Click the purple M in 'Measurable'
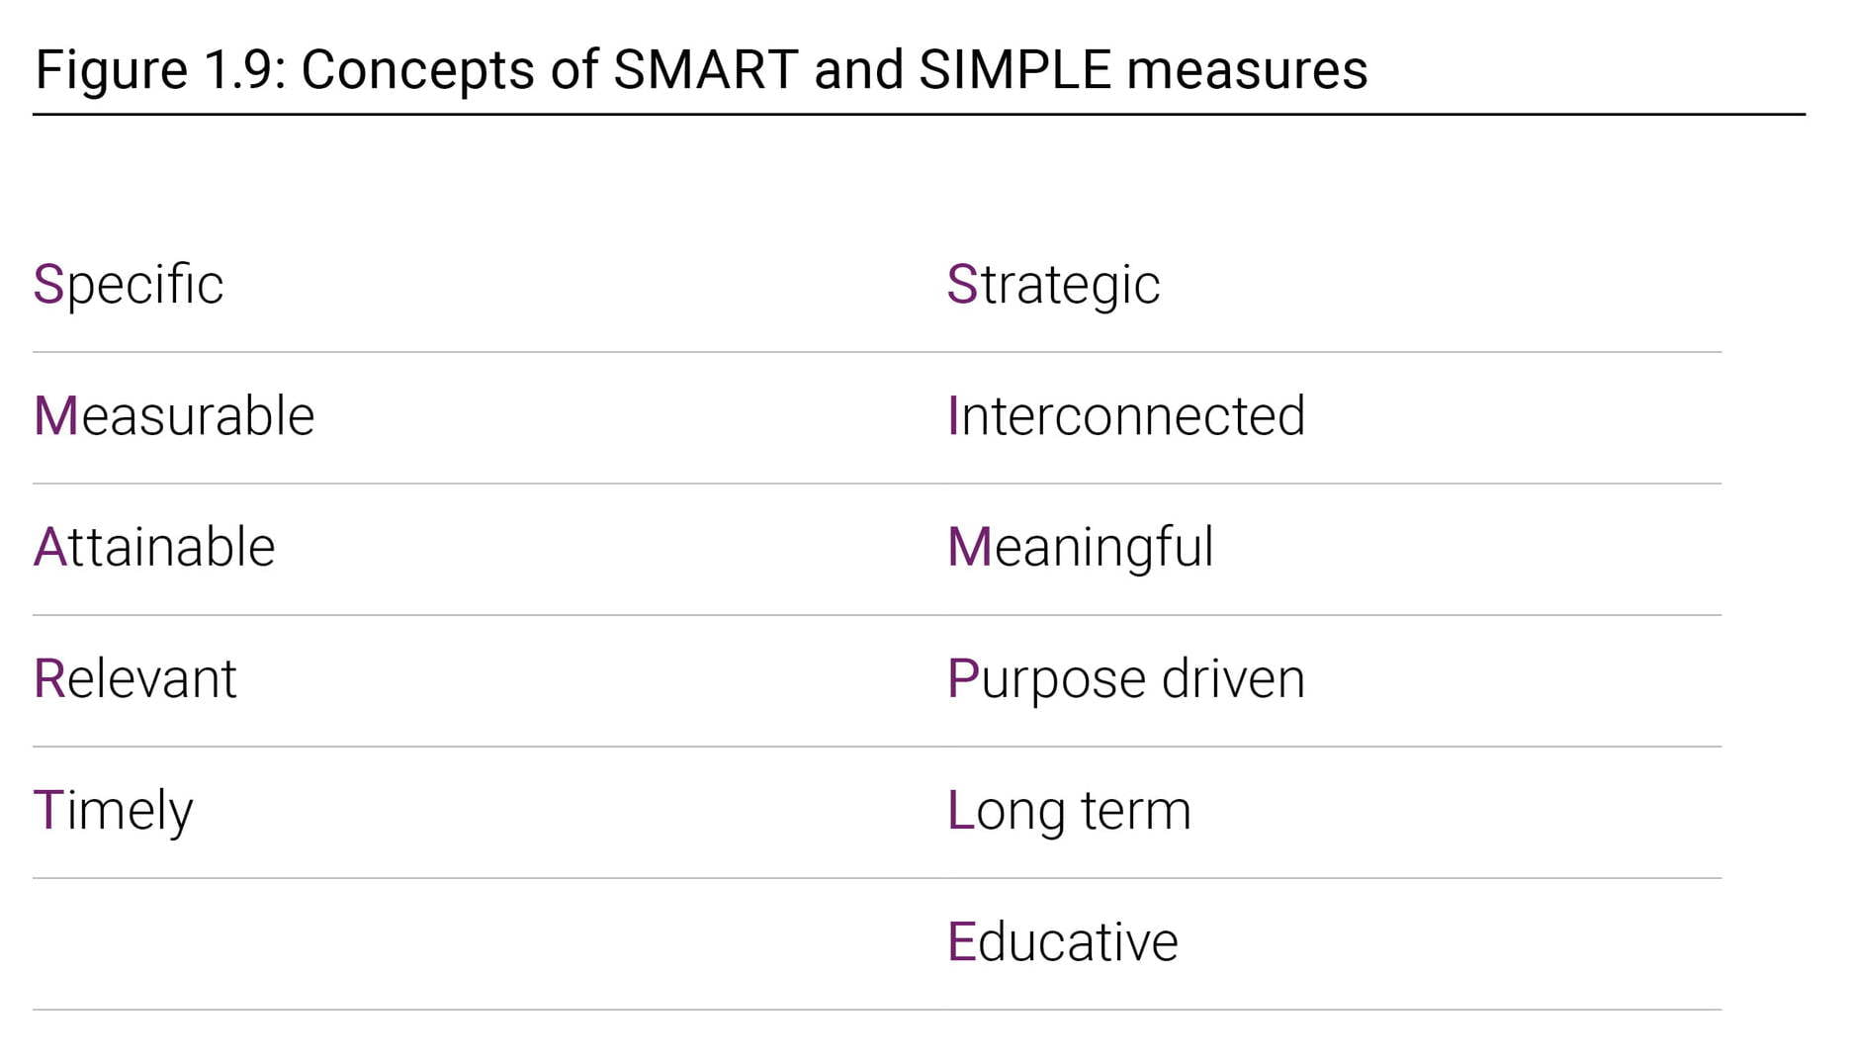This screenshot has width=1849, height=1063. (x=55, y=415)
